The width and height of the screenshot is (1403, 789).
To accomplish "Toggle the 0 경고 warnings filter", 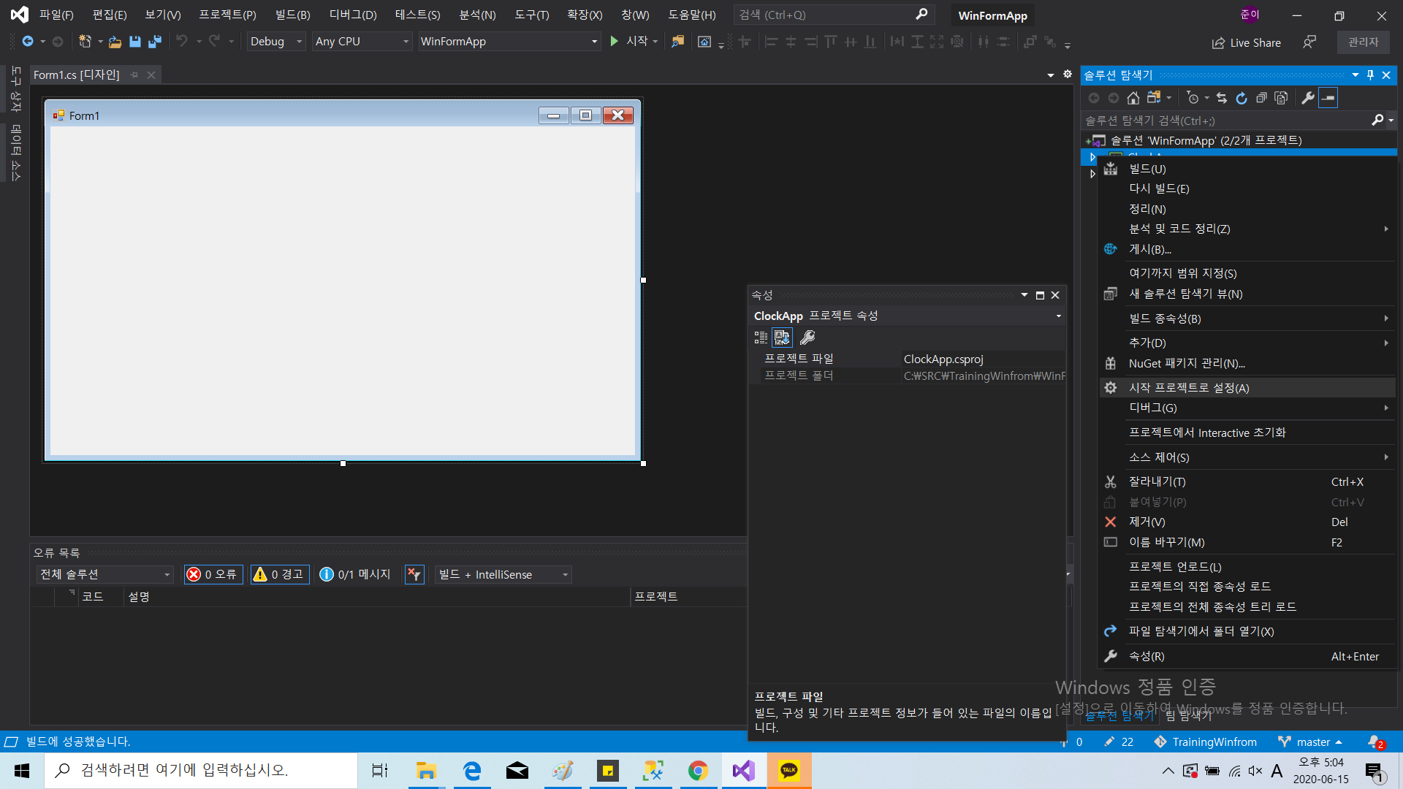I will [279, 575].
